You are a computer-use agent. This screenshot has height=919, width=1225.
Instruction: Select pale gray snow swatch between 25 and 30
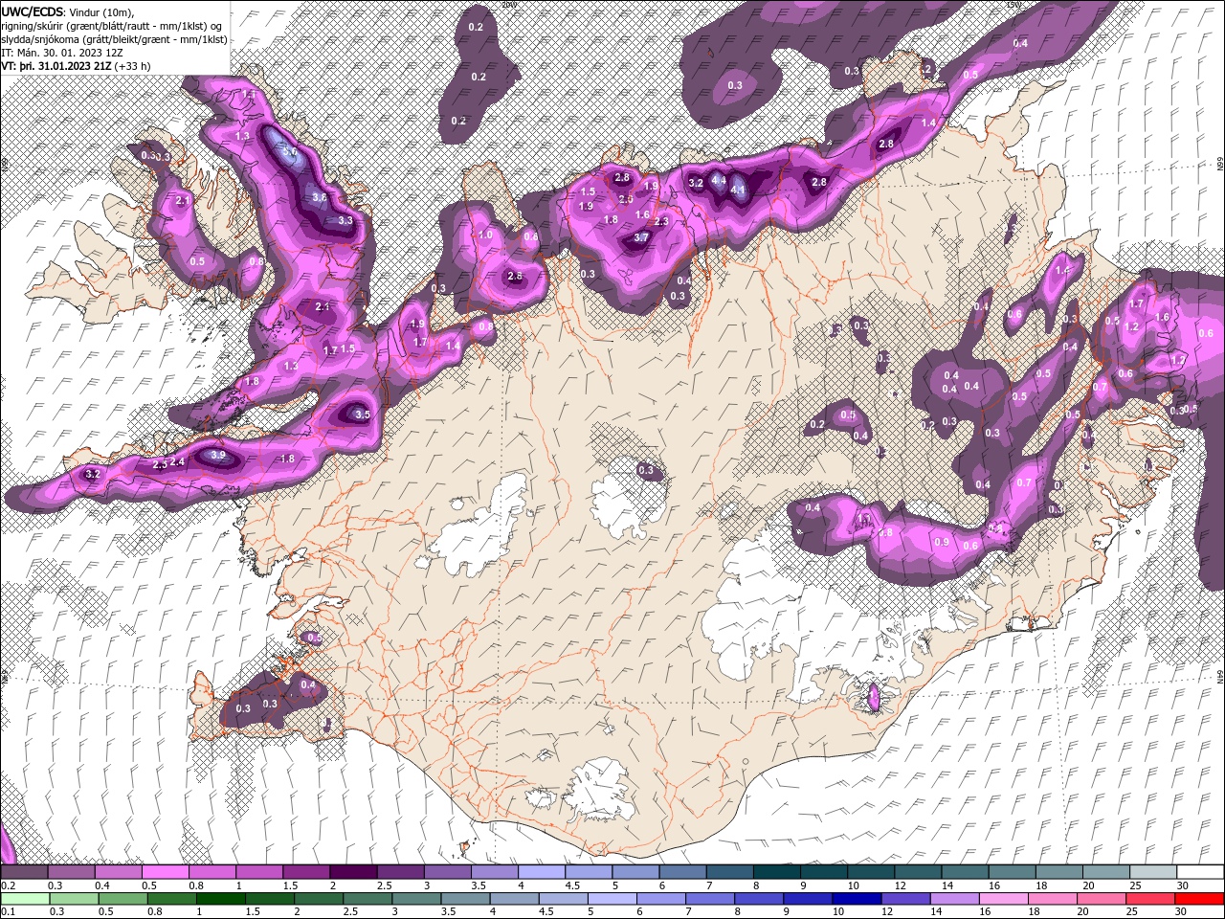tap(1153, 871)
